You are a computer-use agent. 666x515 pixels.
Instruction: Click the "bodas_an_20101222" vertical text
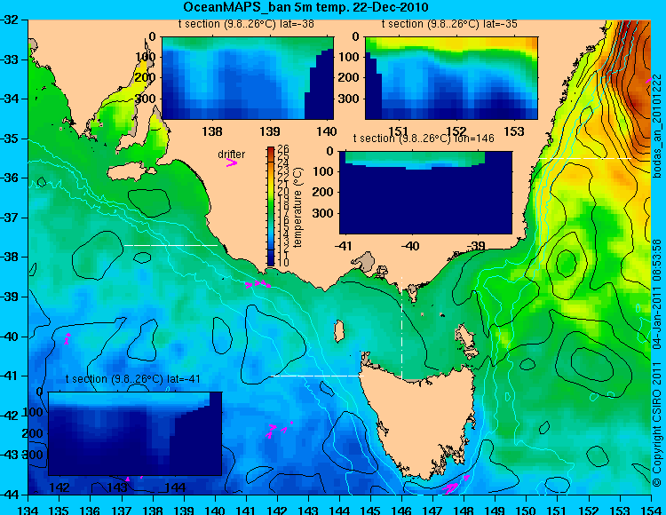coord(658,126)
